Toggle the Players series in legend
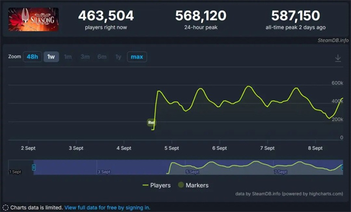Screen dimensions: 351x212 tap(156, 185)
